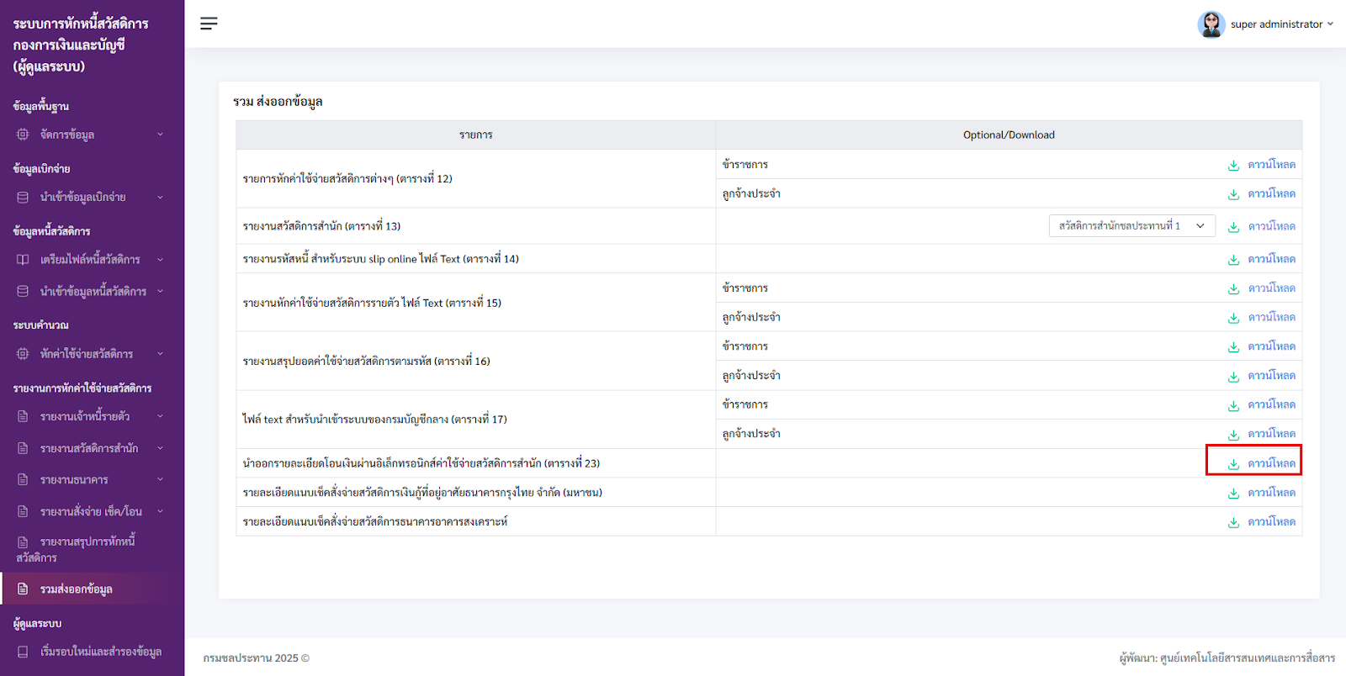1346x676 pixels.
Task: Click the จัดการข้อมูล sidebar icon
Action: 23,135
